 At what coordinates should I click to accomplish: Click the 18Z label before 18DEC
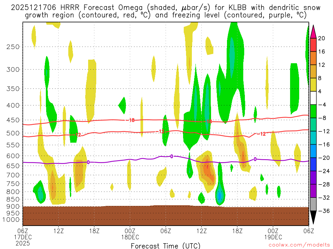(94, 231)
